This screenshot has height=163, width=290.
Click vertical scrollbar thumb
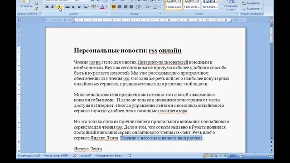point(271,35)
